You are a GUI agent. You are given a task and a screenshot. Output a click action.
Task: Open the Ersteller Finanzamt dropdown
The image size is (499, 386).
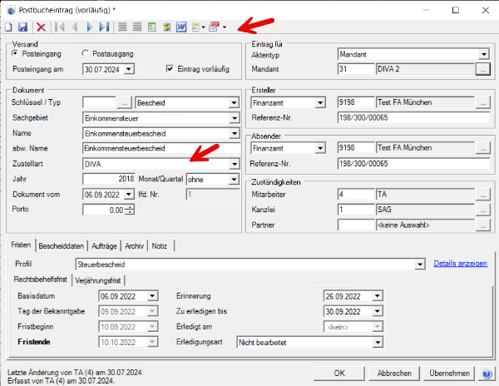tap(320, 103)
